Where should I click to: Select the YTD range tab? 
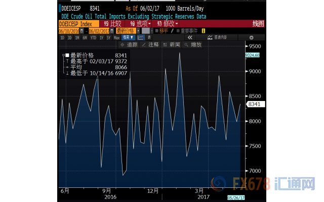(93, 38)
